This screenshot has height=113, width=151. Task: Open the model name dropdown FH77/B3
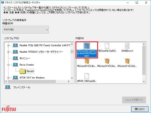tap(26, 30)
